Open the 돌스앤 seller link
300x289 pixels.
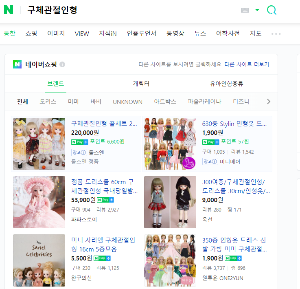coord(96,153)
